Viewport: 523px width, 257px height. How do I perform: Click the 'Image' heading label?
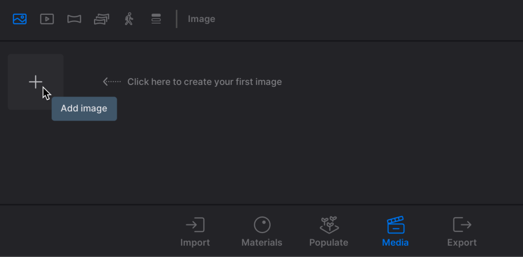(x=201, y=19)
